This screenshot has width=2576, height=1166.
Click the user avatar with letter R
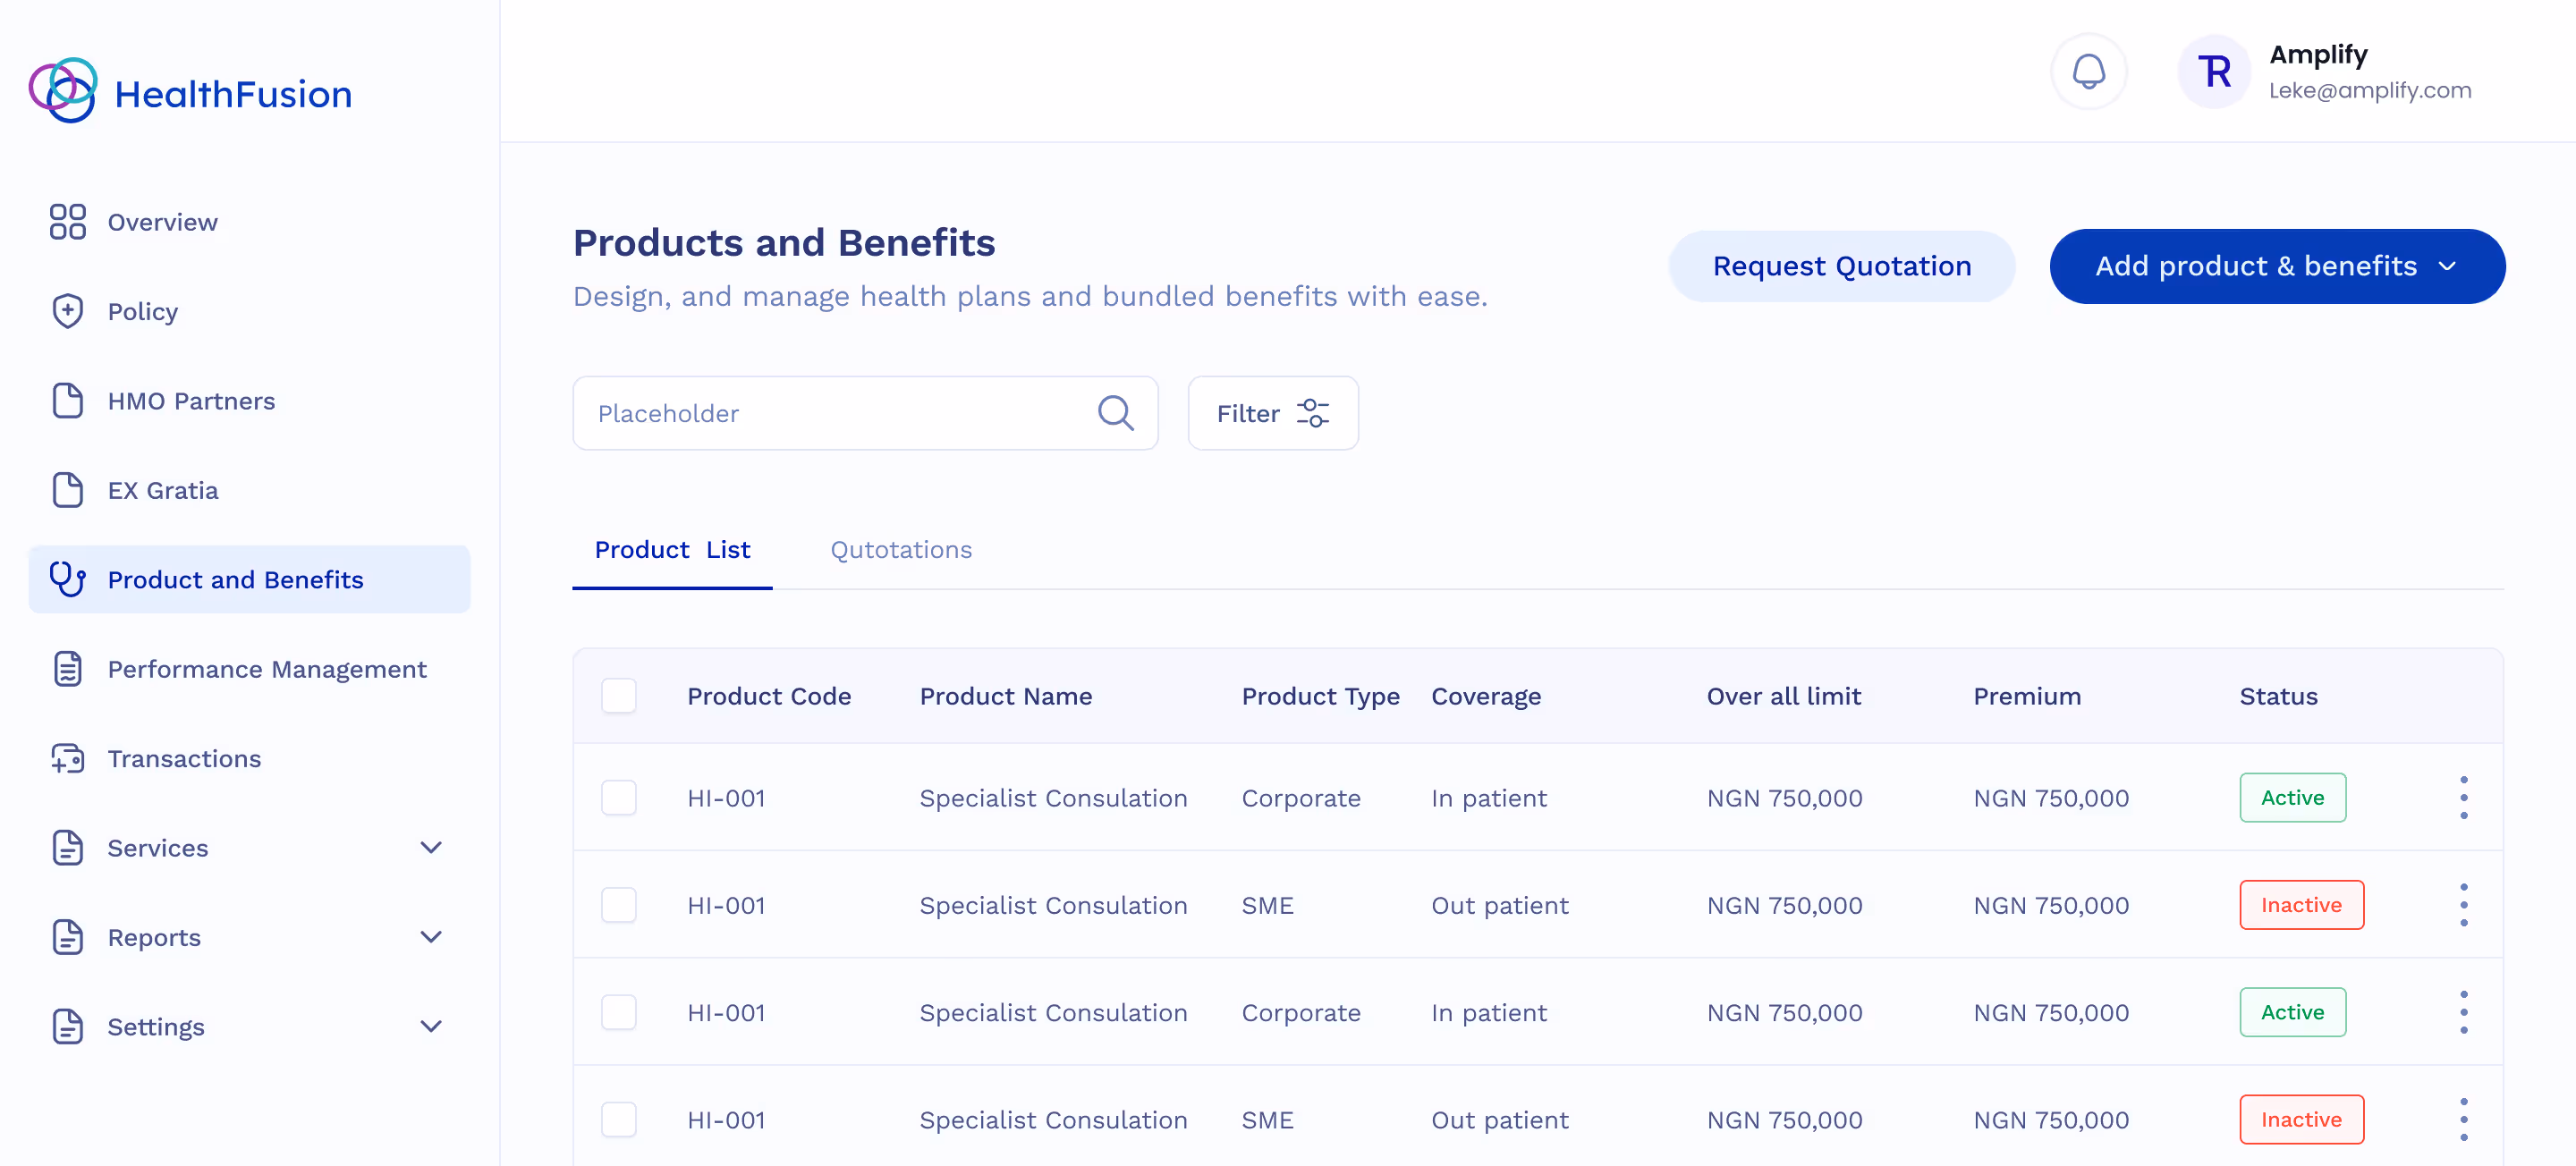coord(2214,71)
